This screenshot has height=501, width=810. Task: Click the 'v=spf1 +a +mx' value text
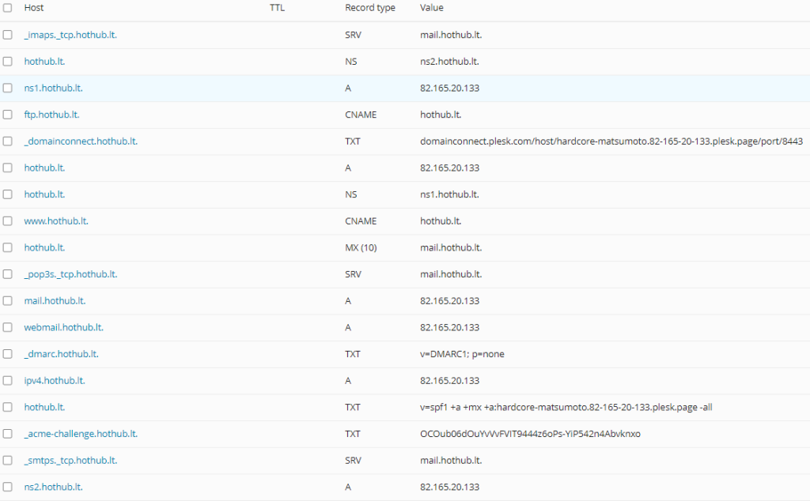point(566,407)
